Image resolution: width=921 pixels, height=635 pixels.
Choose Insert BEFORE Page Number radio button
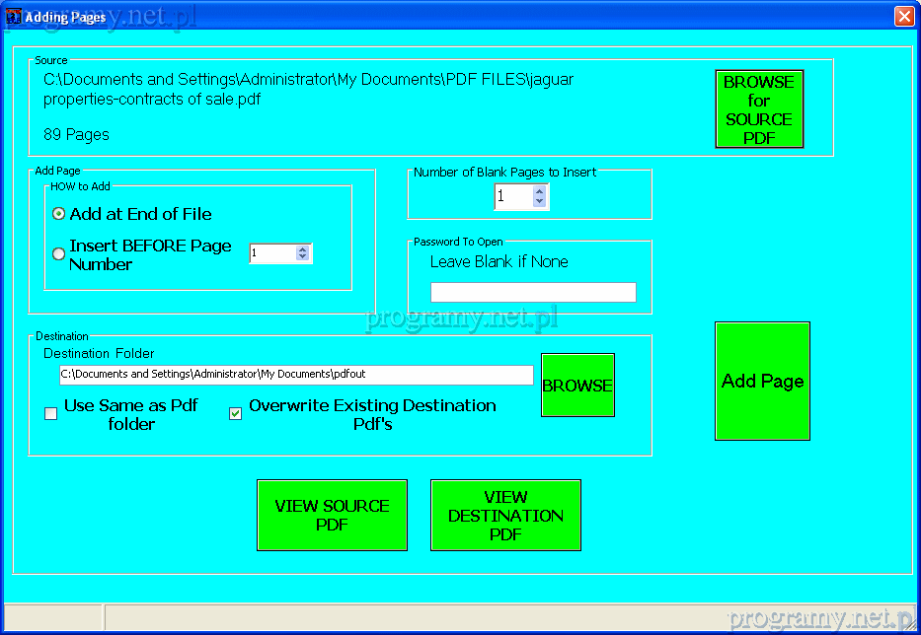click(59, 254)
